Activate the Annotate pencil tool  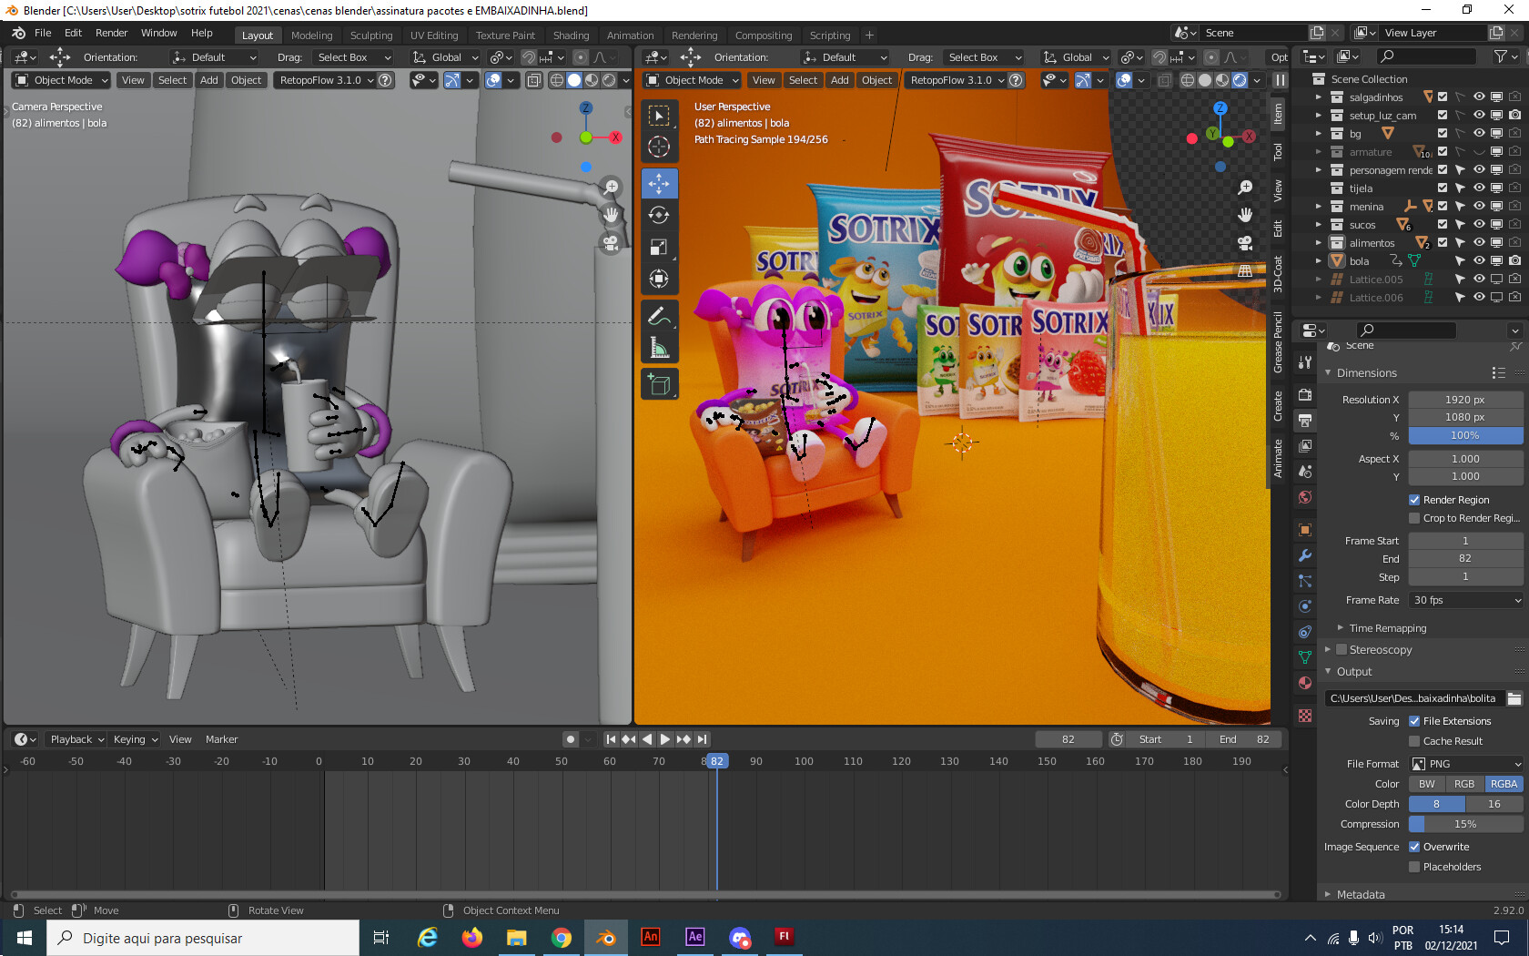click(659, 316)
